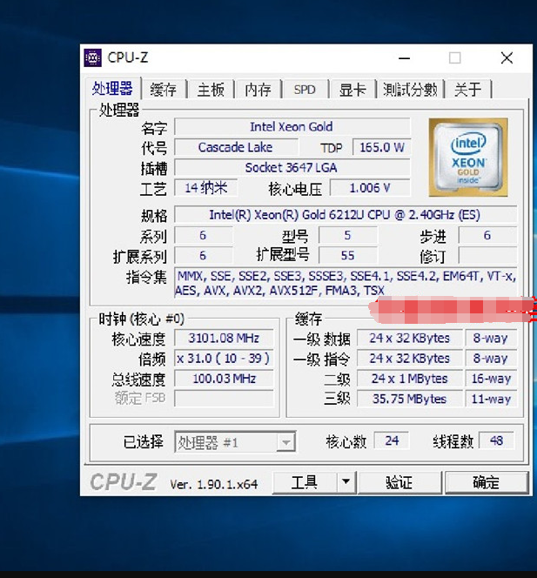Expand the 工具 button dropdown arrow

tap(346, 481)
